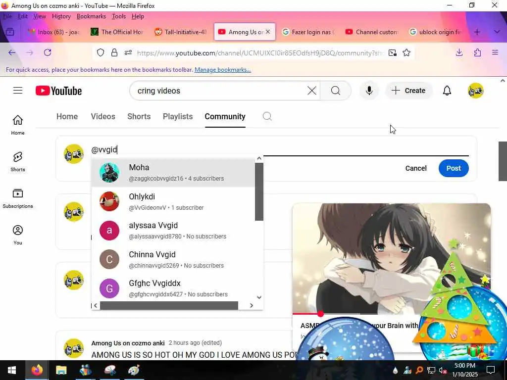Image resolution: width=507 pixels, height=380 pixels.
Task: List all tabs dropdown
Action: (497, 32)
